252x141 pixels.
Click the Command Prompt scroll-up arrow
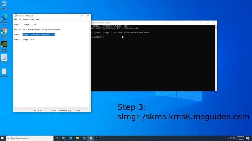[216, 26]
